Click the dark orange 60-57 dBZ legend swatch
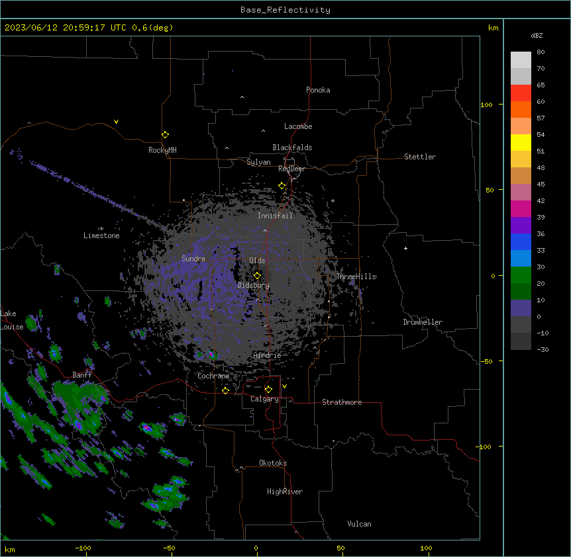 coord(521,109)
